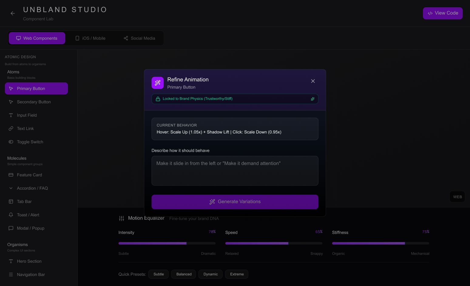Click code brackets icon in View Code
470x286 pixels.
pos(430,13)
